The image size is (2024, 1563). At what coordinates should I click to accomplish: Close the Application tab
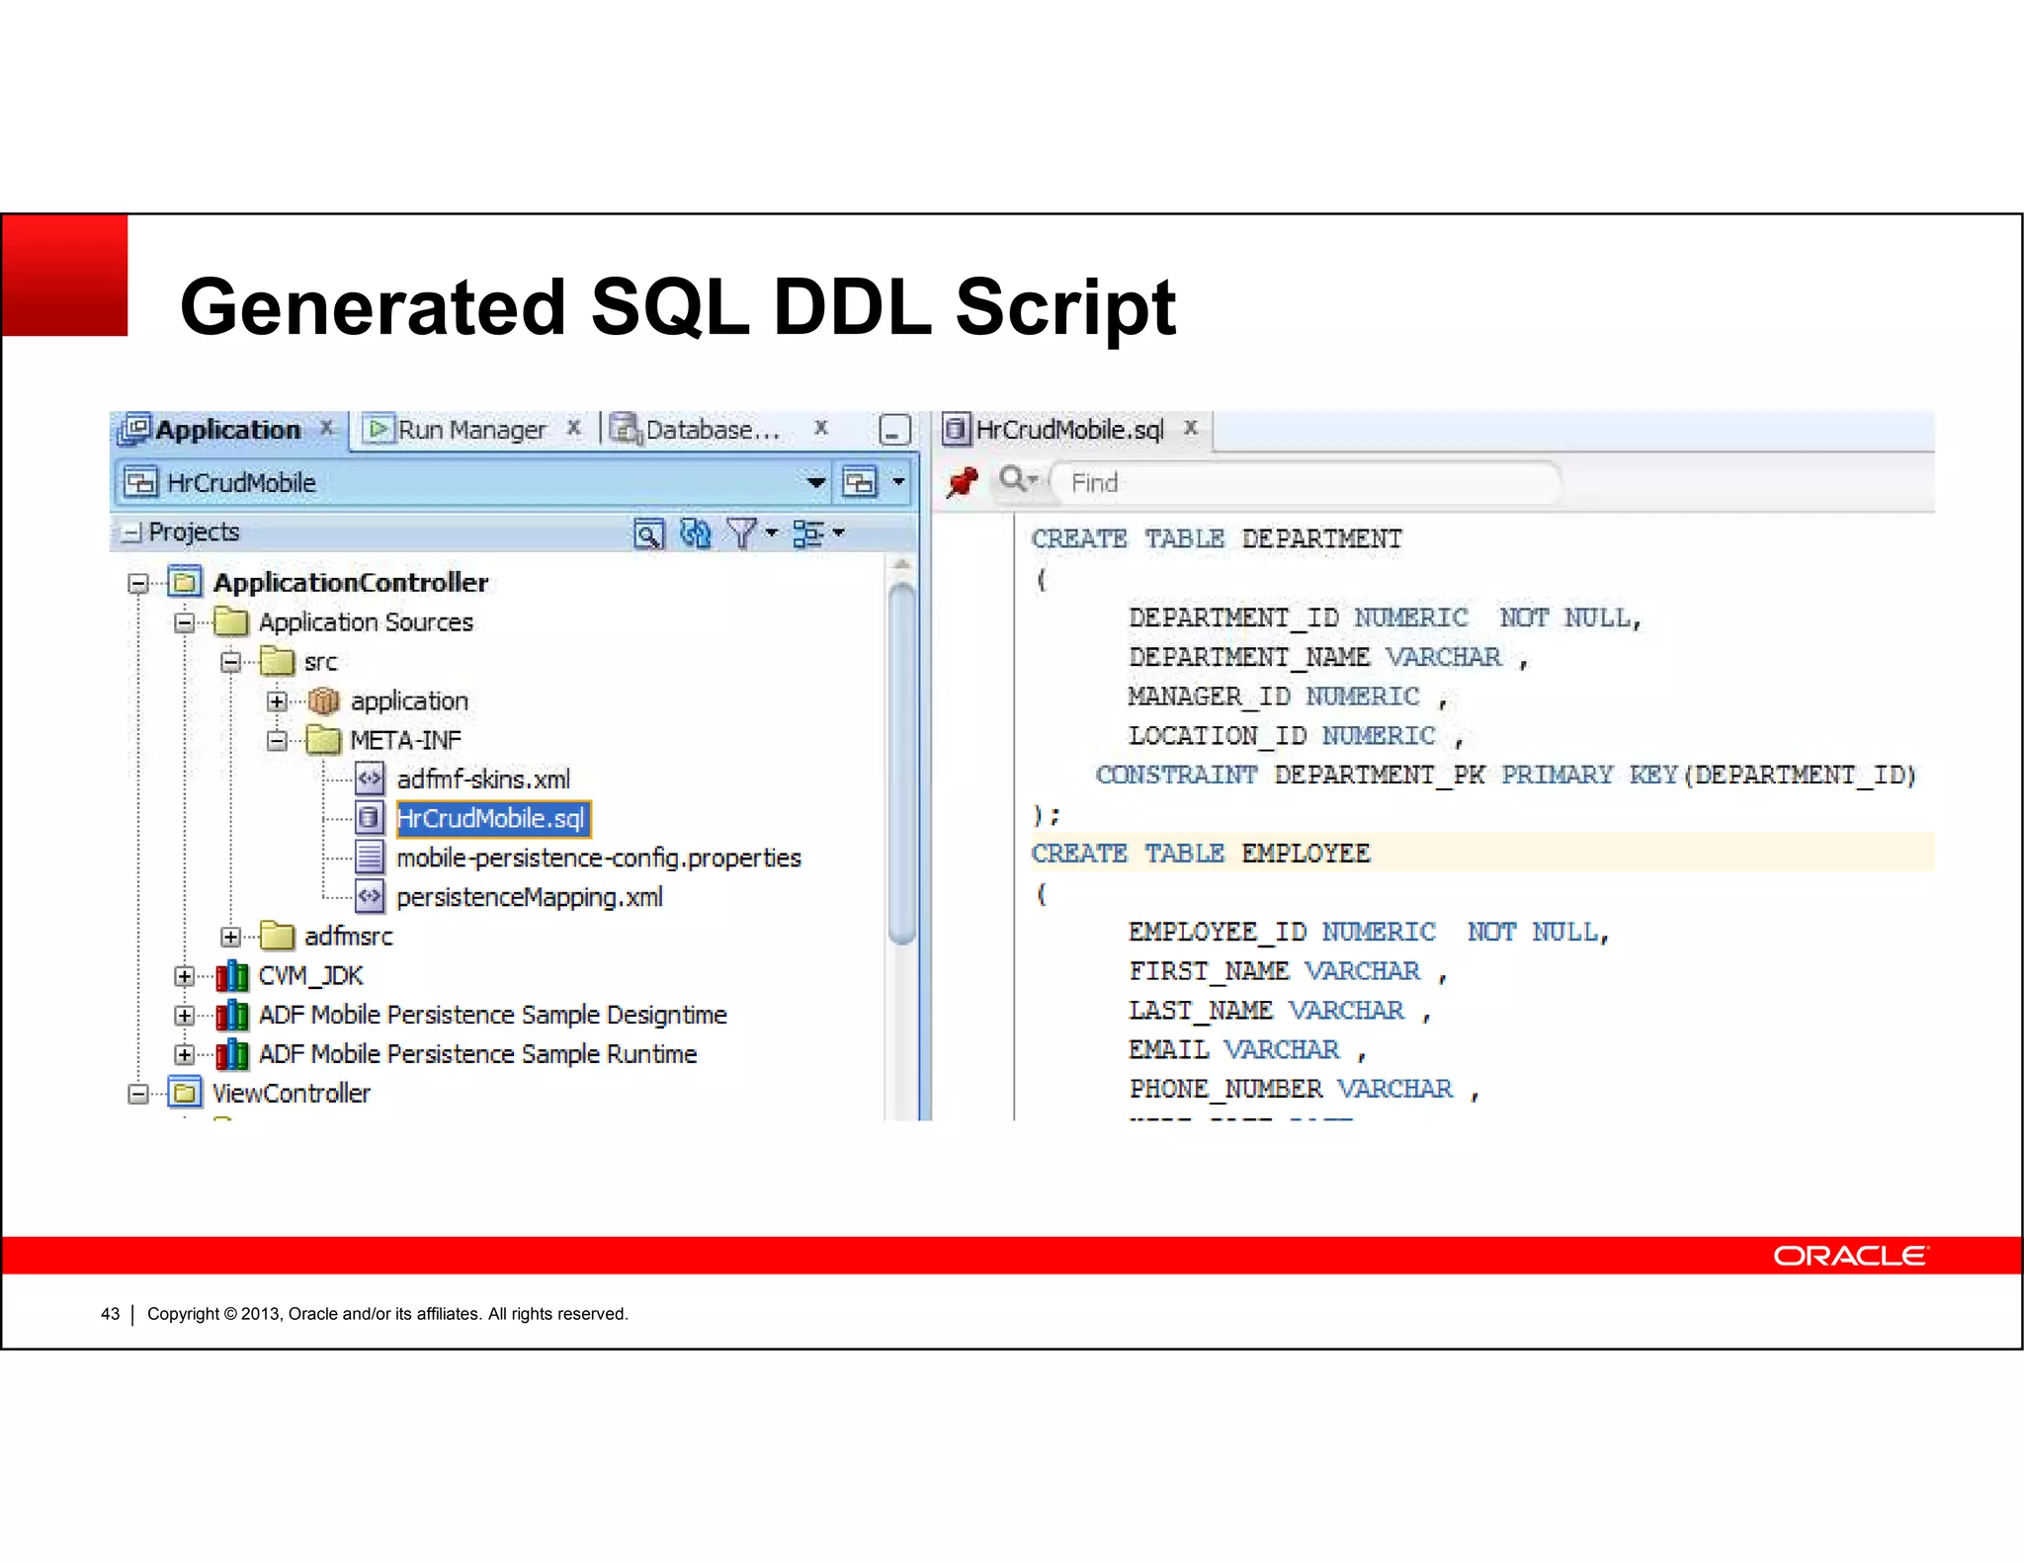click(327, 428)
